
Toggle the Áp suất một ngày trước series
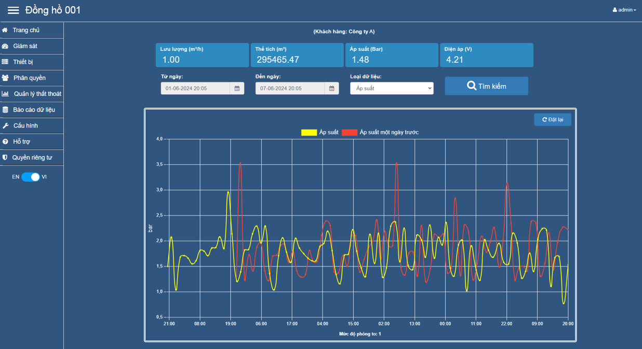click(350, 132)
